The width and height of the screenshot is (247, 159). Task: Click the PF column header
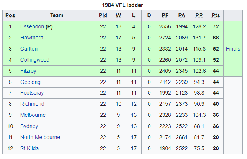[165, 16]
